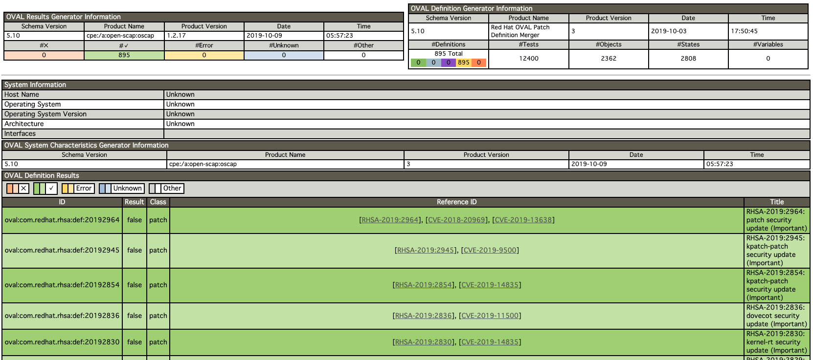Screen dimensions: 813x360
Task: Click the date 2019-10-03
Action: (669, 31)
